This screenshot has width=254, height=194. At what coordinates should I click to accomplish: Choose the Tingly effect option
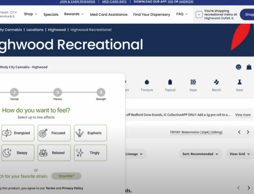(90, 152)
